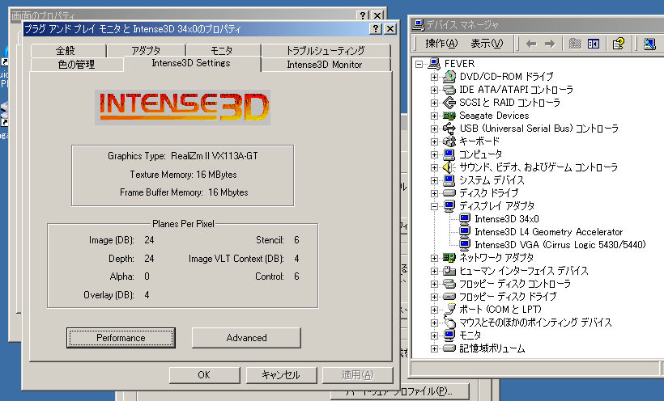Click the ポート (COM と LPT) icon

point(449,310)
